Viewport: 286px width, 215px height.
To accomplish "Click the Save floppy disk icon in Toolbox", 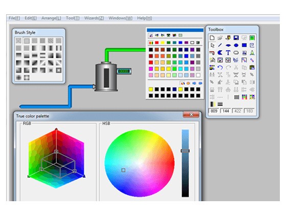I will click(x=236, y=38).
